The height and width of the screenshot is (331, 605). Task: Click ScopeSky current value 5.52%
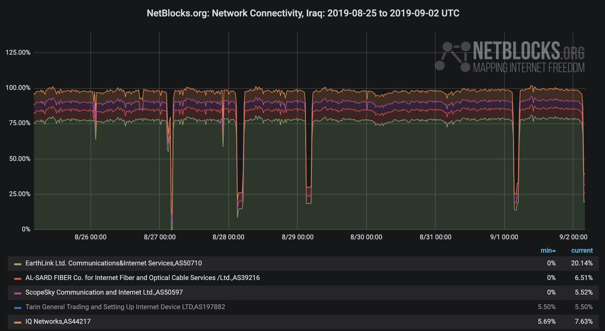583,292
